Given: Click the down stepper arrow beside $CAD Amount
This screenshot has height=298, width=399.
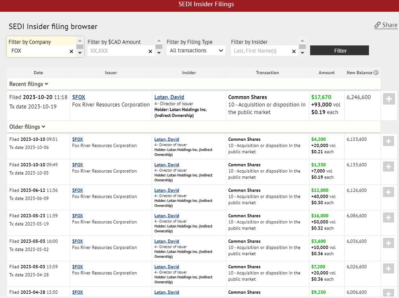Looking at the screenshot, I should click(159, 53).
